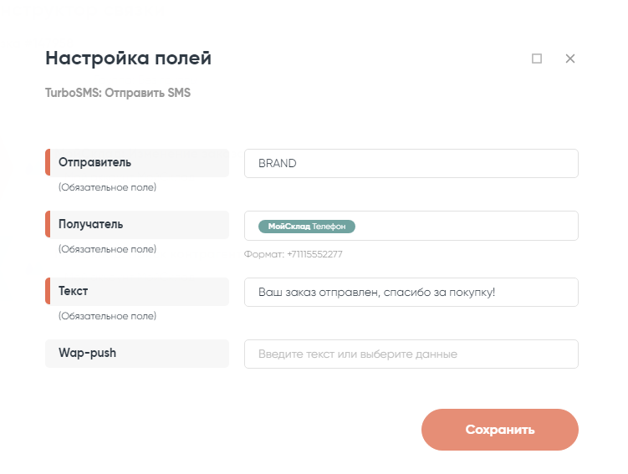Click the red required marker beside Текст
The image size is (628, 474).
(48, 292)
